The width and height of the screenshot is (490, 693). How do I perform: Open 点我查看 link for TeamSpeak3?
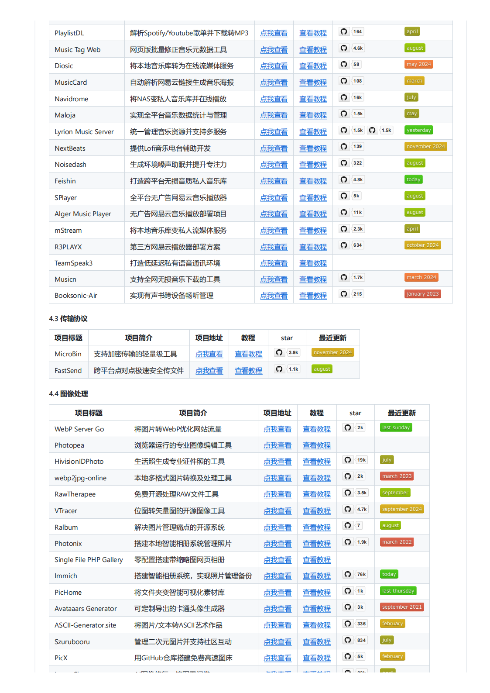(x=274, y=263)
